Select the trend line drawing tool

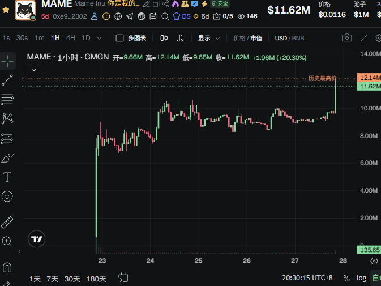[x=7, y=80]
